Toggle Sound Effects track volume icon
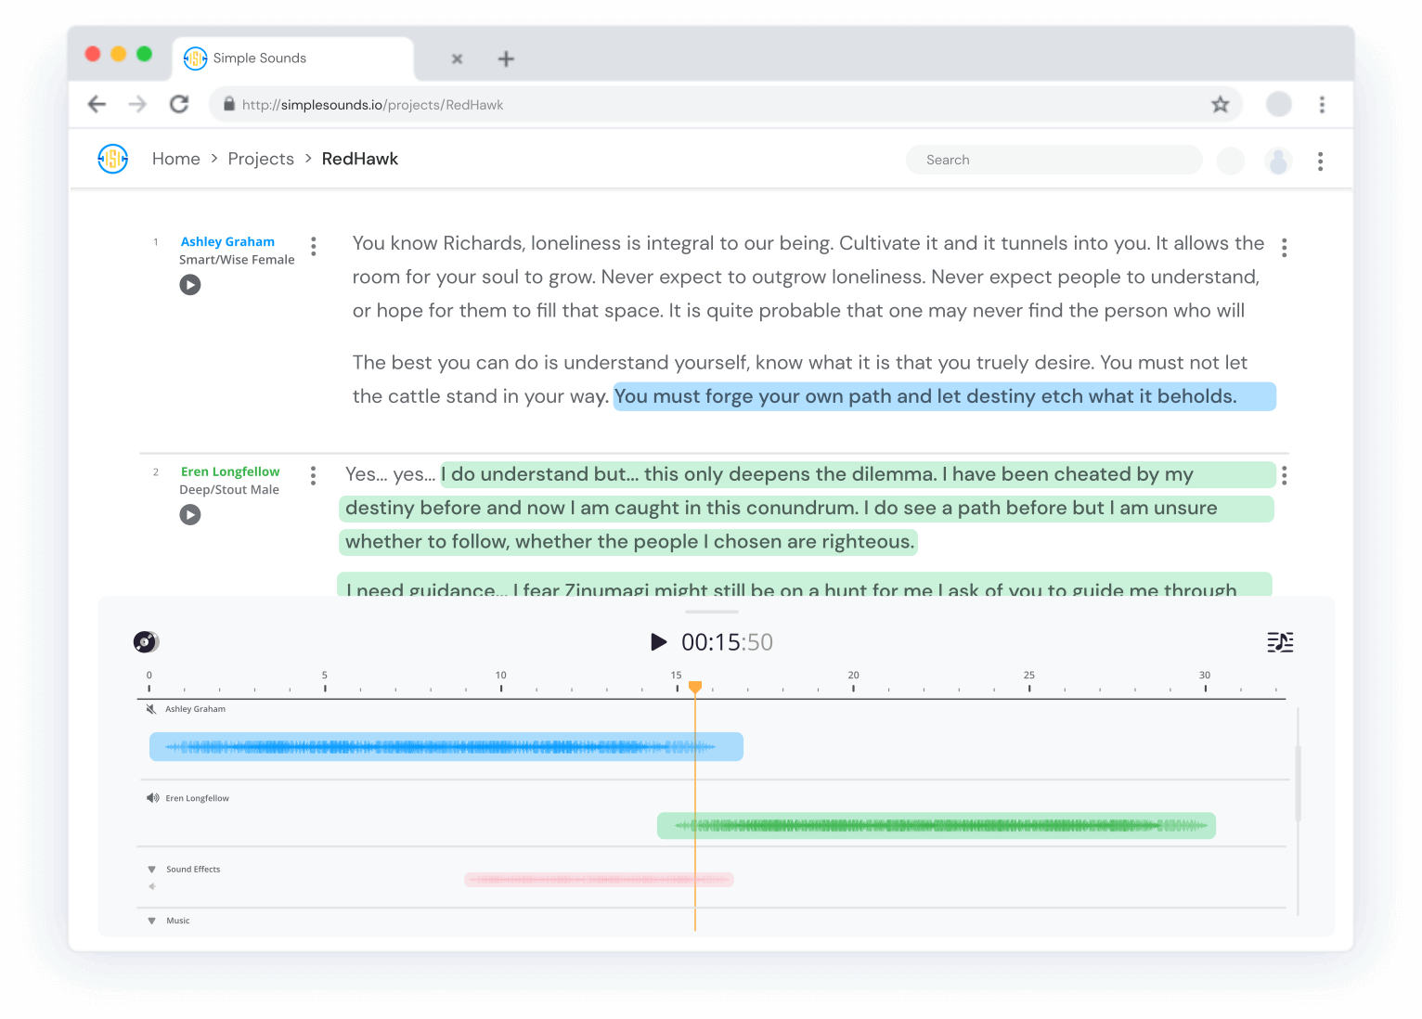The image size is (1422, 1019). tap(152, 886)
